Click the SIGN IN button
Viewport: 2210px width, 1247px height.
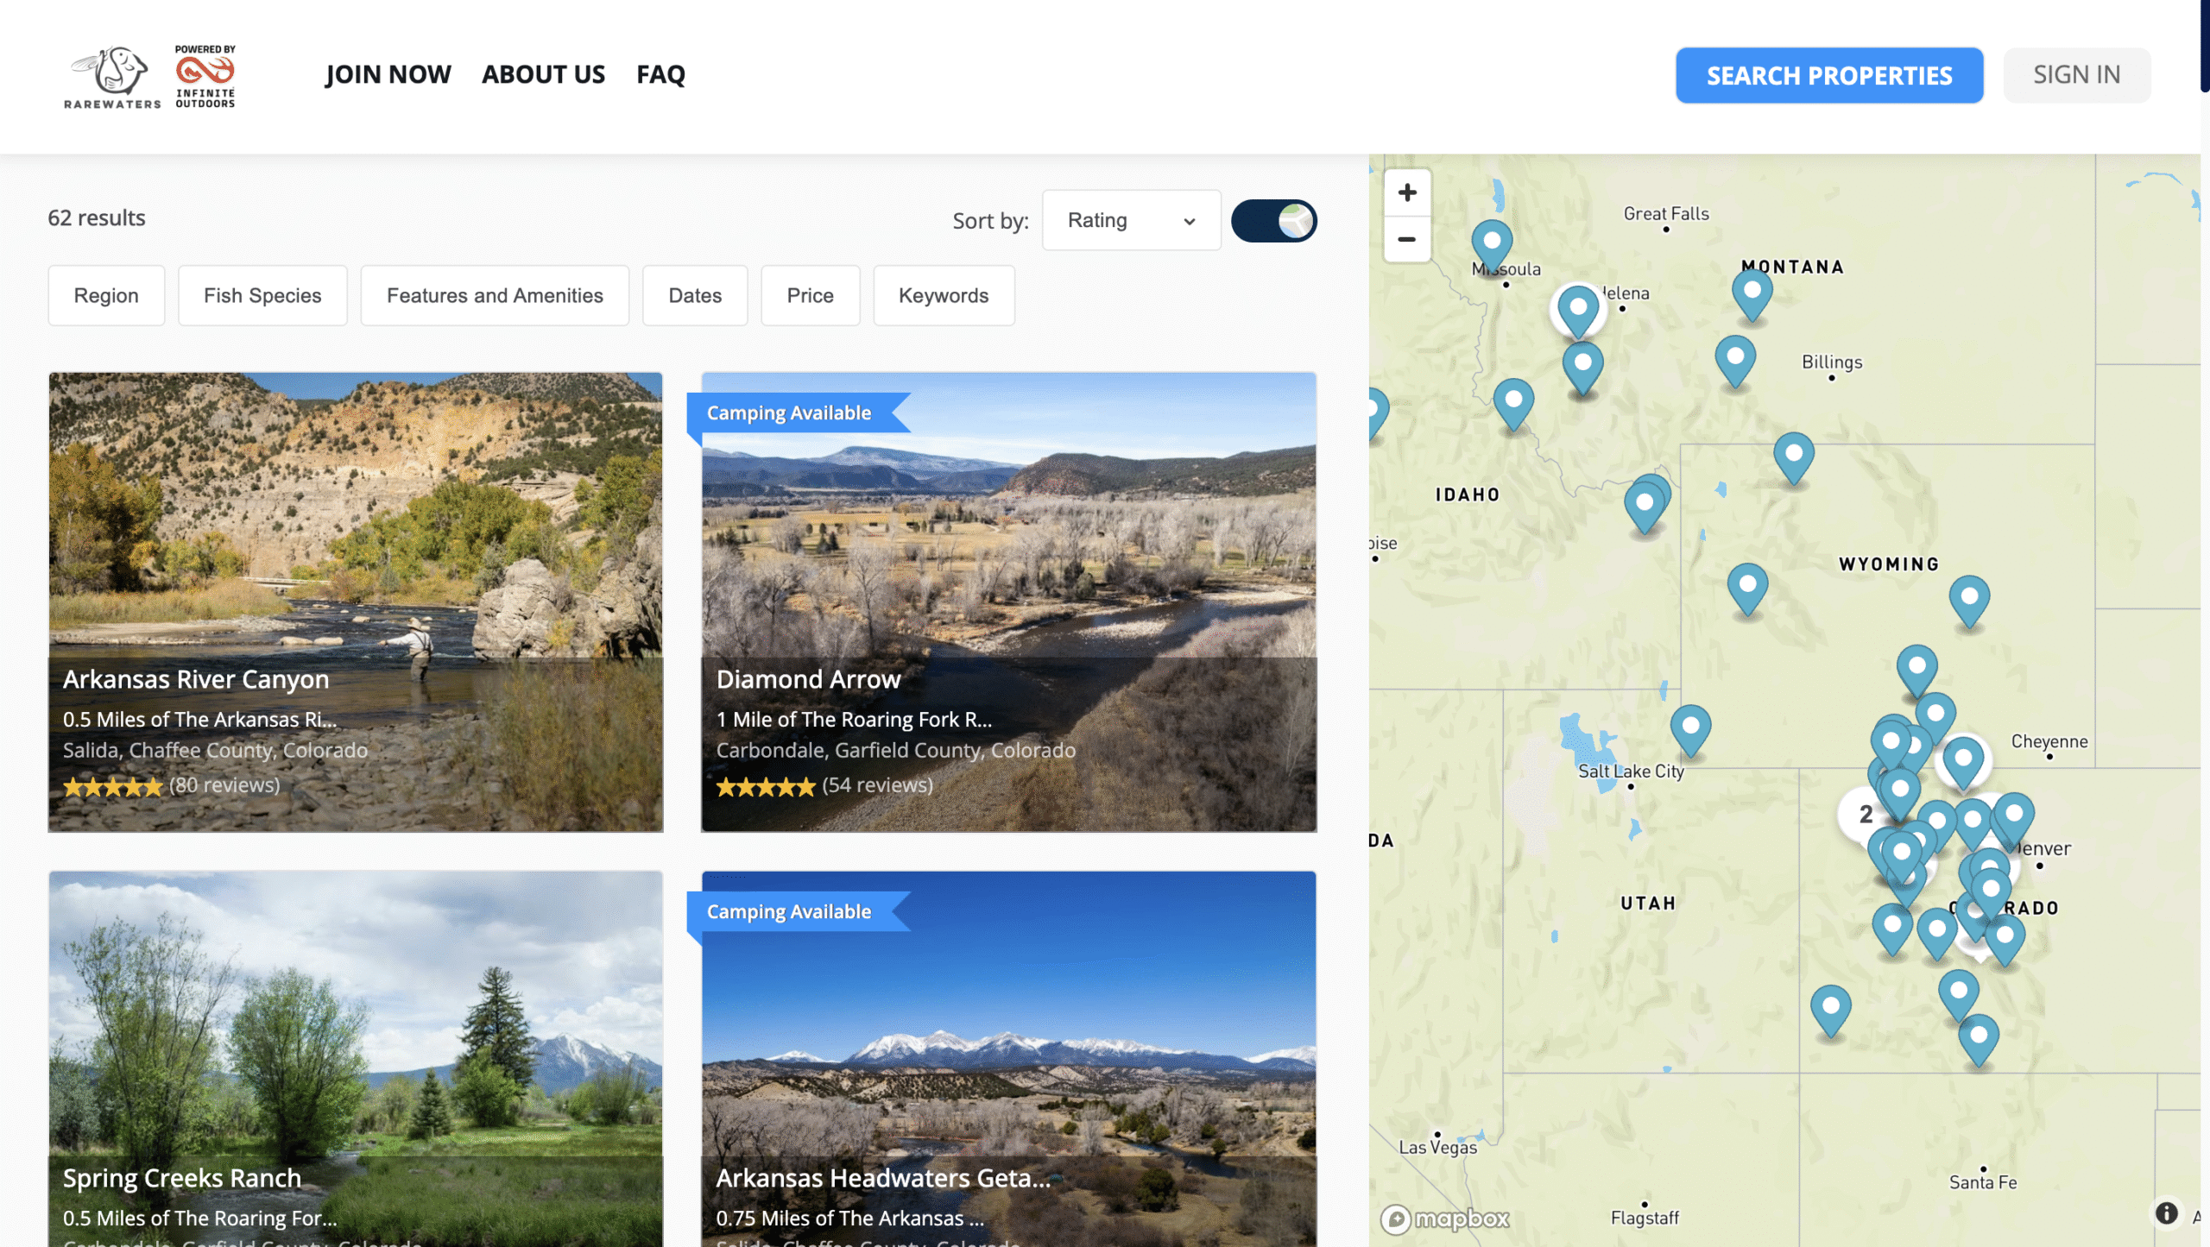[x=2076, y=75]
